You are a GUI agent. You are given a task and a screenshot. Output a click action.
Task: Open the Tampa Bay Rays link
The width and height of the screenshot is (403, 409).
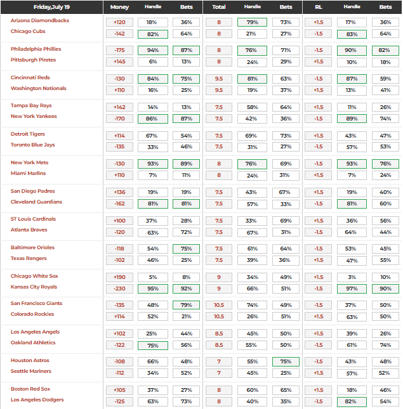[31, 105]
